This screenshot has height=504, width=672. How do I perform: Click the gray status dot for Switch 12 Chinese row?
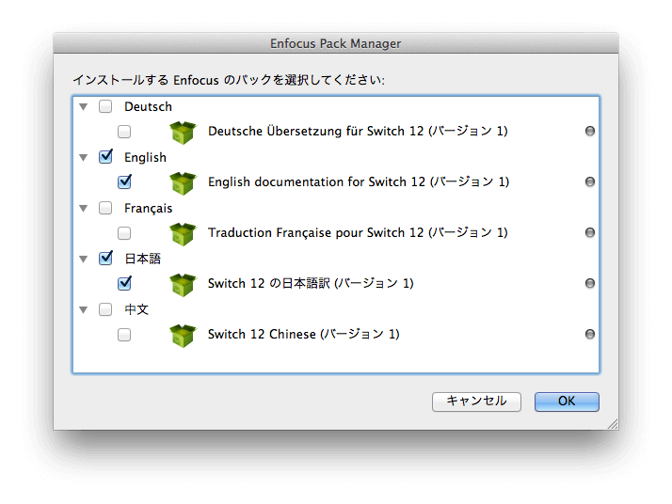590,334
